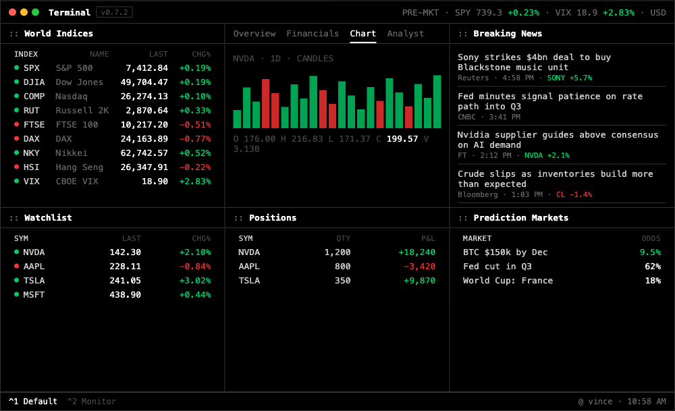Image resolution: width=675 pixels, height=411 pixels.
Task: Click the VIX 18.9 quote in the top bar
Action: 576,12
